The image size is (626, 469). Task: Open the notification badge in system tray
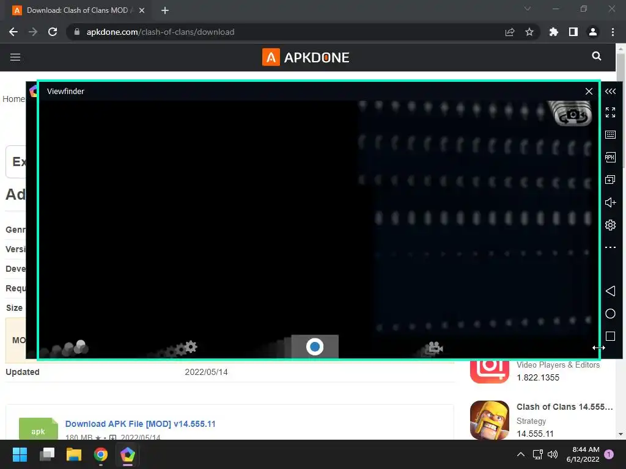pos(609,454)
